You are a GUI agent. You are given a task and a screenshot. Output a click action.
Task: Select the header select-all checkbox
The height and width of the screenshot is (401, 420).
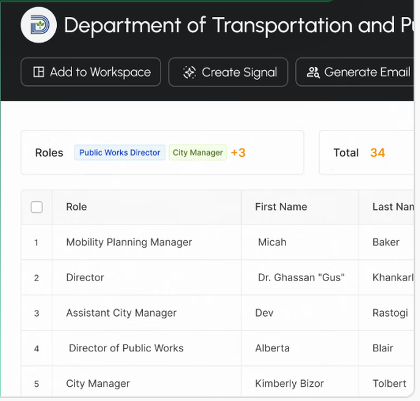pyautogui.click(x=37, y=207)
